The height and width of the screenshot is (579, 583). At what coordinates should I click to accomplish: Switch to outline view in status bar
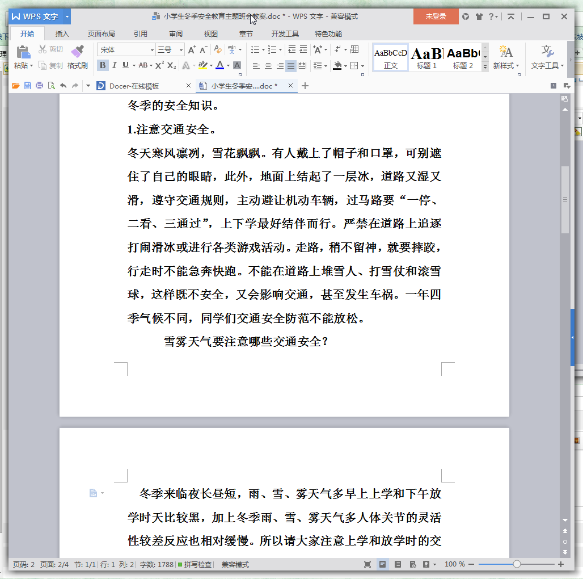(x=398, y=564)
